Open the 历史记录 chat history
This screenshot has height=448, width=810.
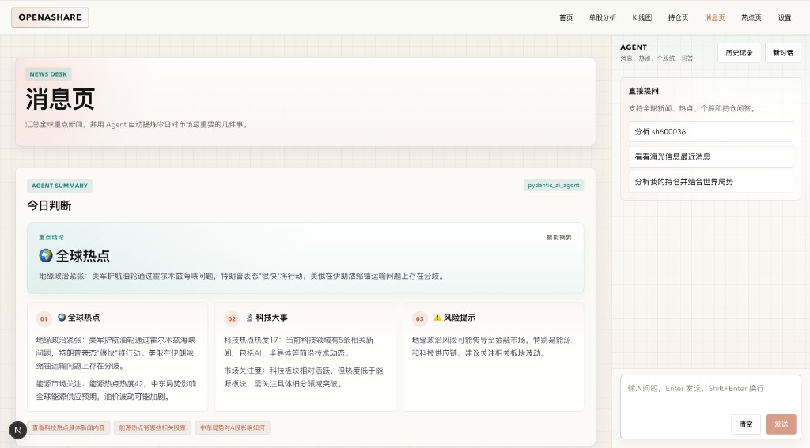click(739, 53)
